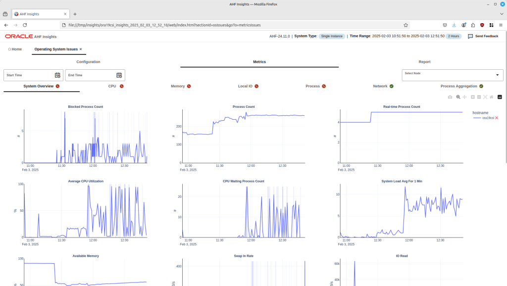Click the chart autoscale icon
The height and width of the screenshot is (286, 507).
click(485, 97)
